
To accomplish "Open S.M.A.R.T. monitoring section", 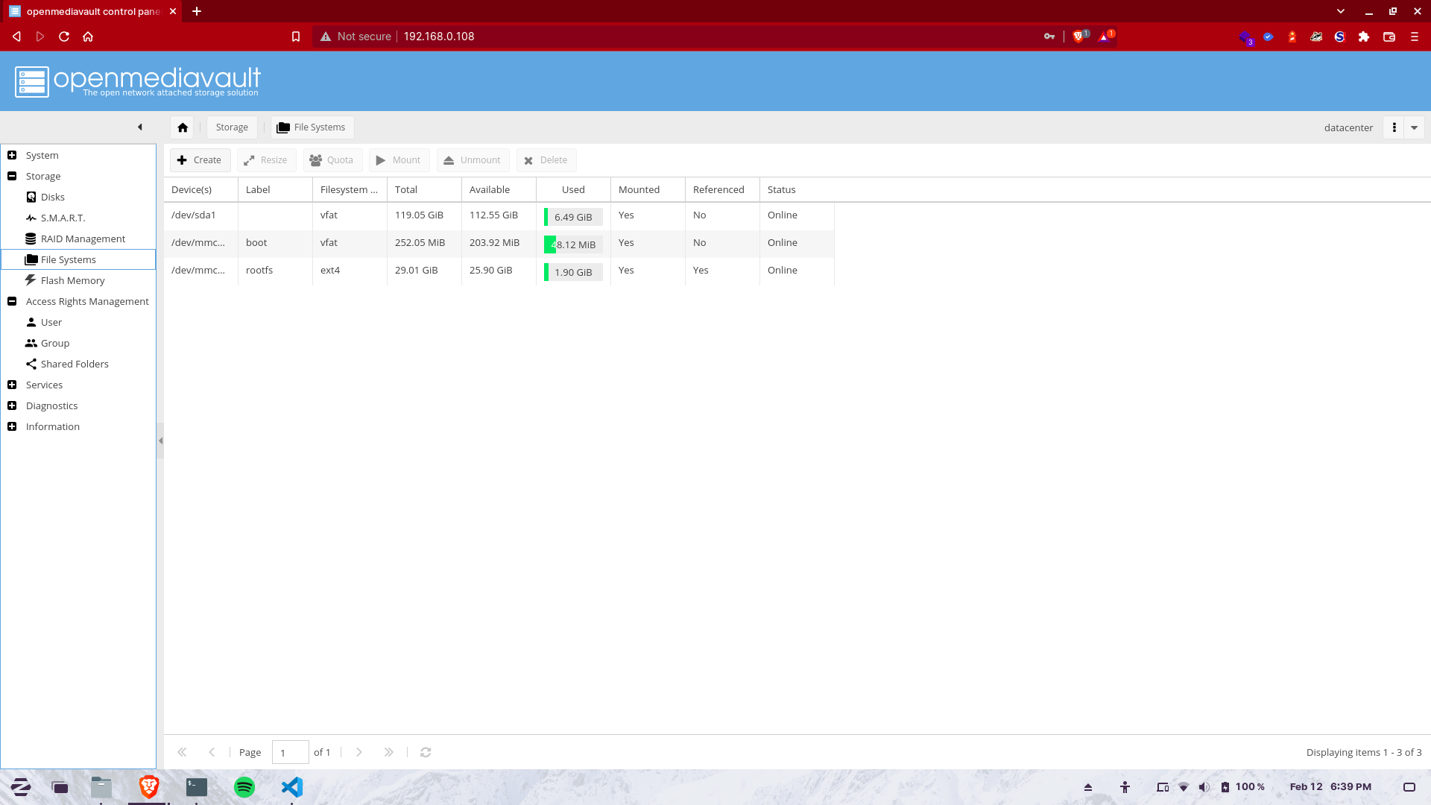I will [63, 218].
